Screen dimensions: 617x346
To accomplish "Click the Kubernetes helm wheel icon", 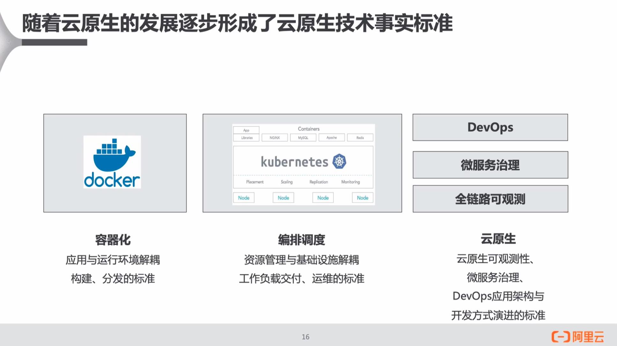I will [339, 161].
